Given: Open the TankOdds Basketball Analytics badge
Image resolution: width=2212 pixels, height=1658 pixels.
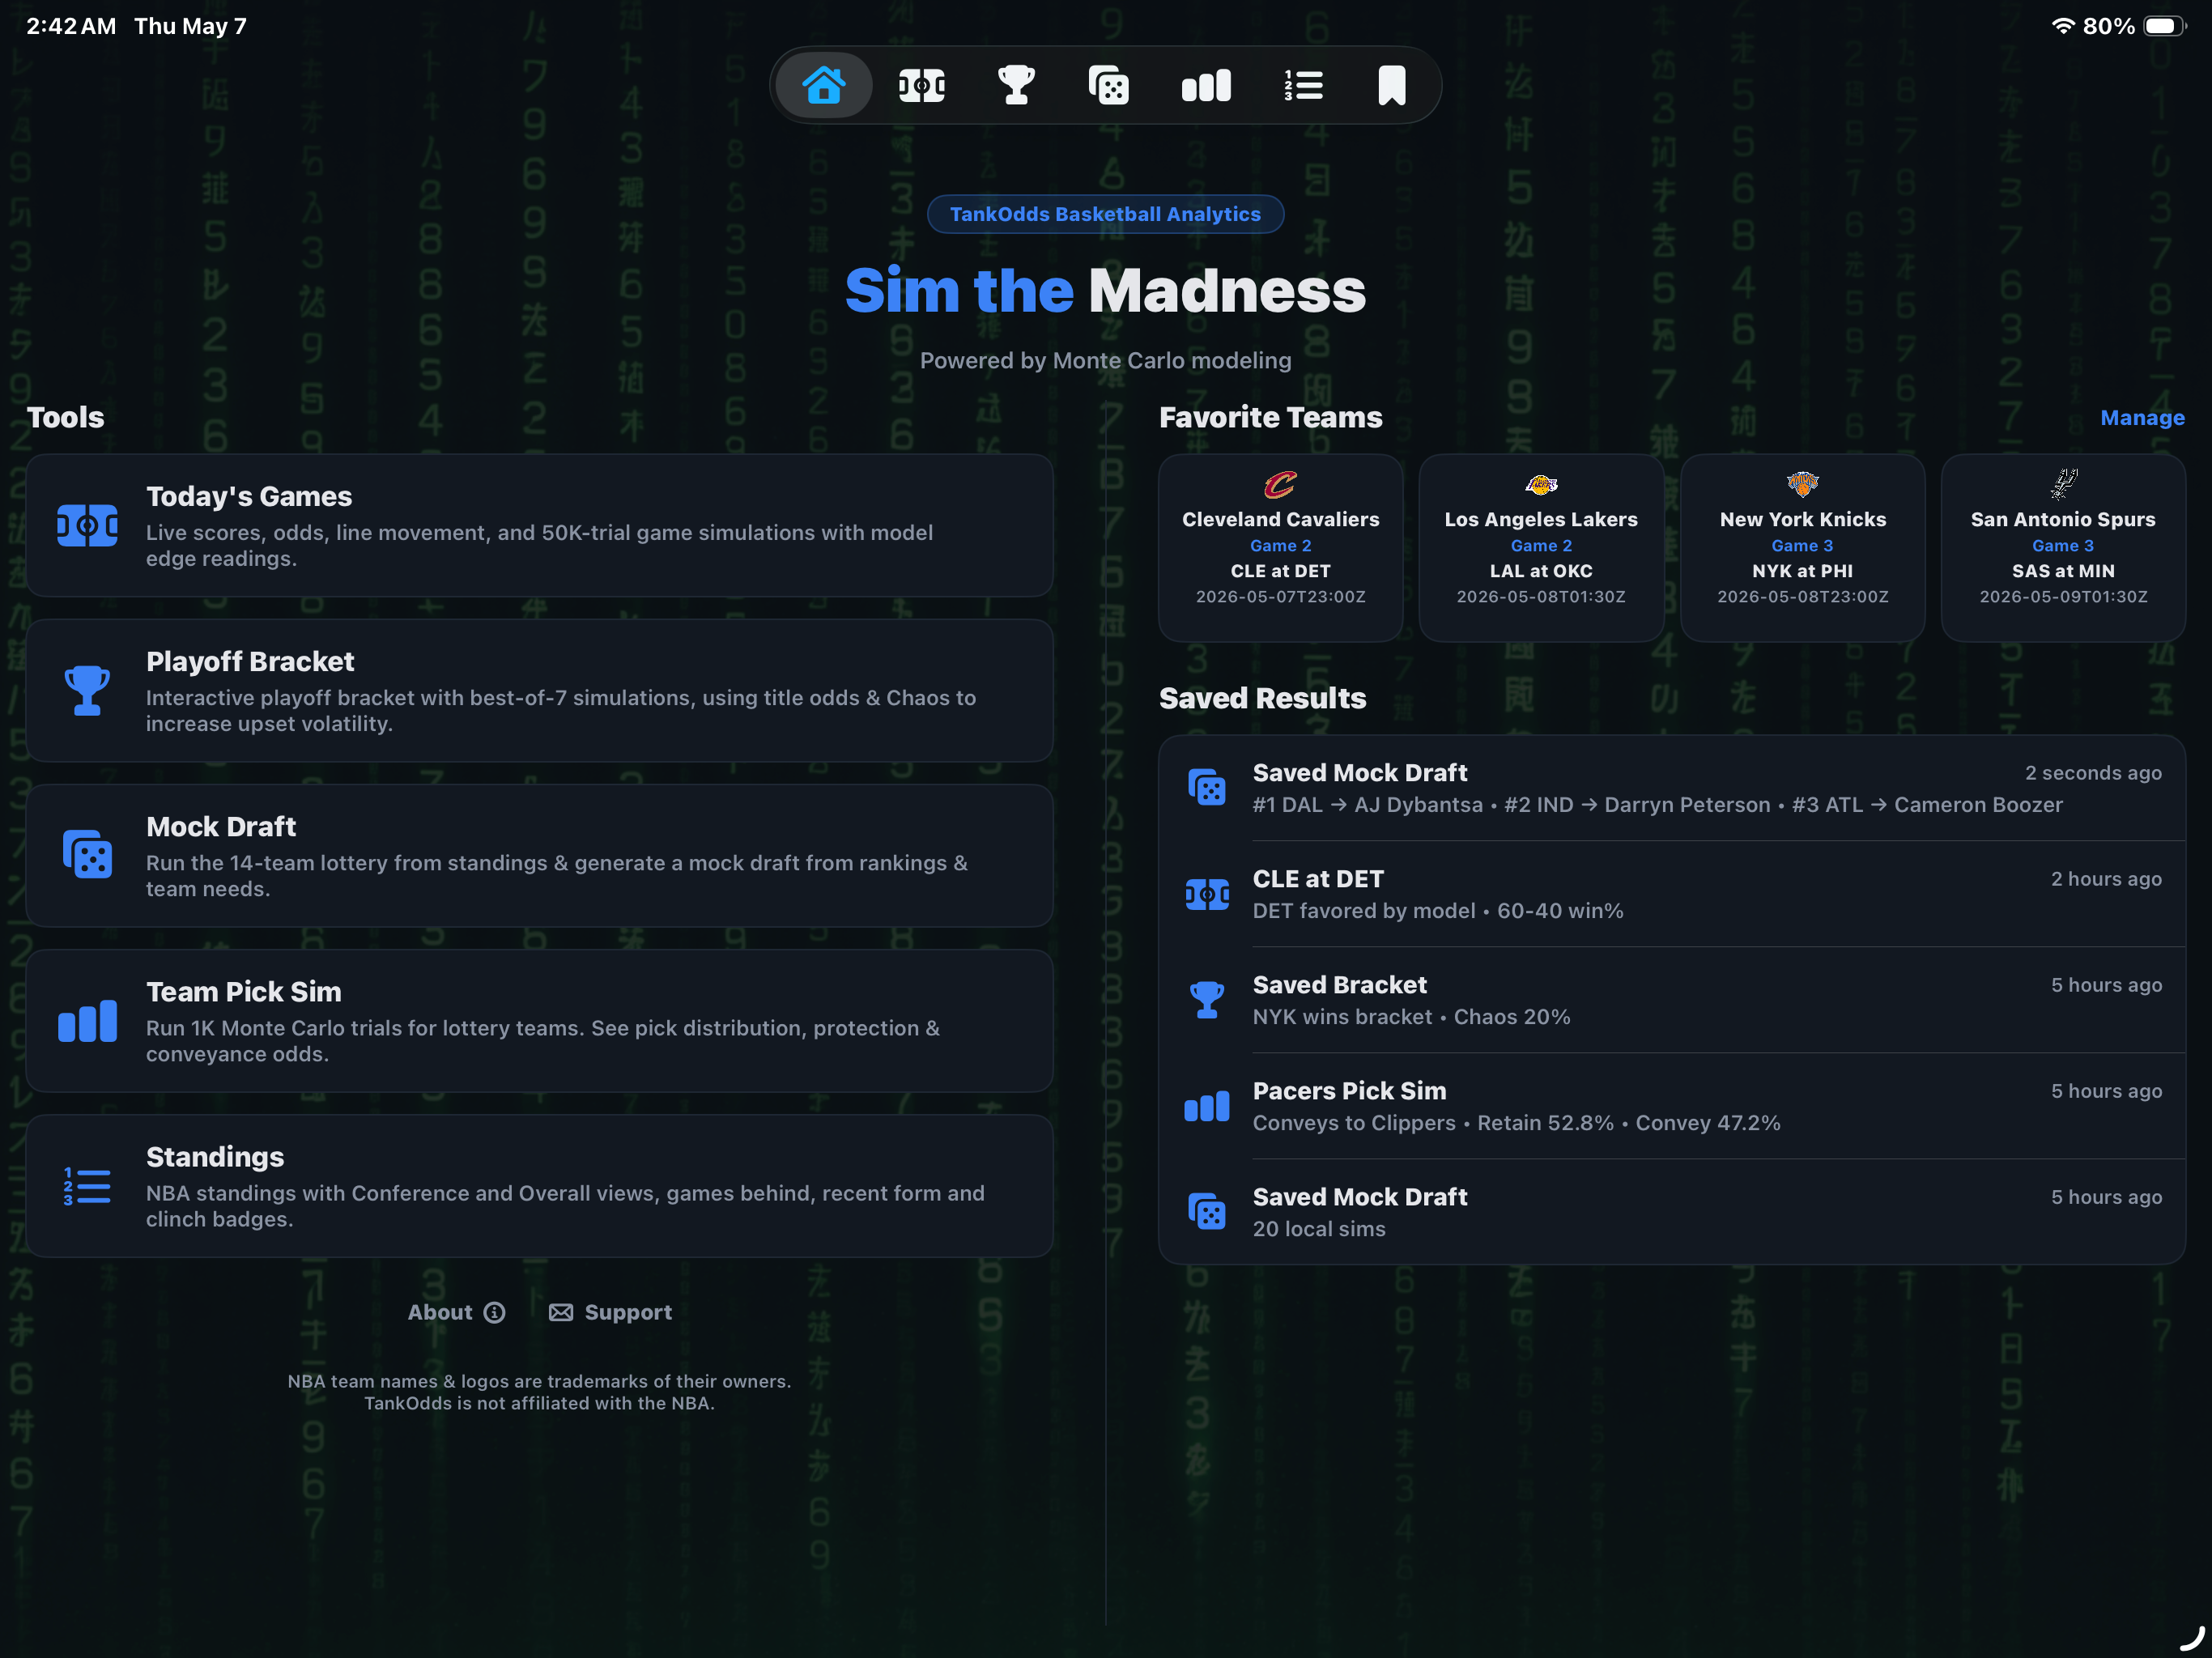Looking at the screenshot, I should tap(1105, 214).
